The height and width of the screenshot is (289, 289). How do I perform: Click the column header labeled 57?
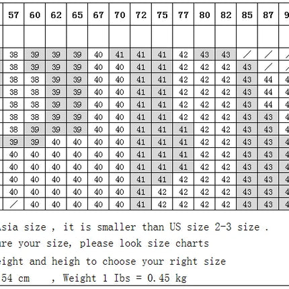click(13, 15)
